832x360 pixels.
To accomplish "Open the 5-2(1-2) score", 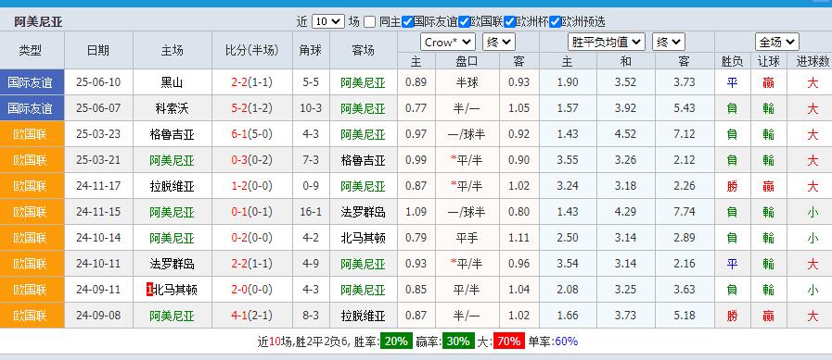I will (x=251, y=108).
